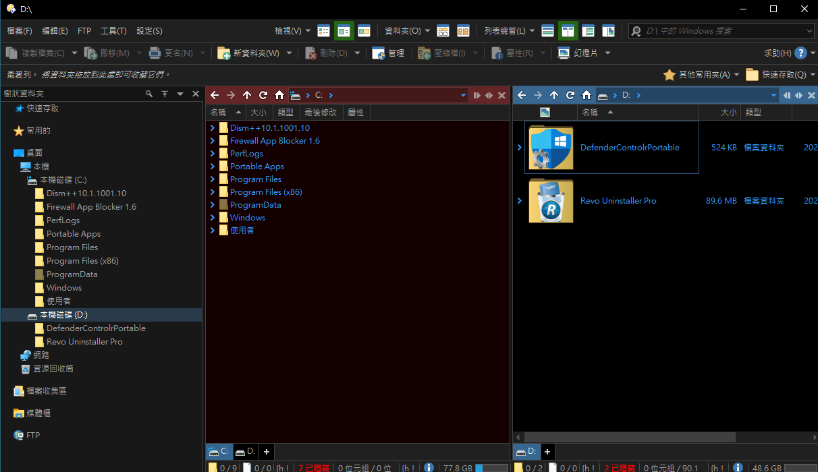Screen dimensions: 818x472
Task: Select Revo Uninstaller Pro folder thumbnail
Action: click(x=551, y=201)
